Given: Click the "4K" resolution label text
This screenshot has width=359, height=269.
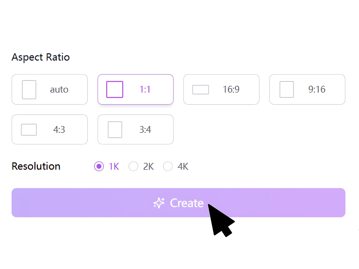Looking at the screenshot, I should tap(183, 166).
